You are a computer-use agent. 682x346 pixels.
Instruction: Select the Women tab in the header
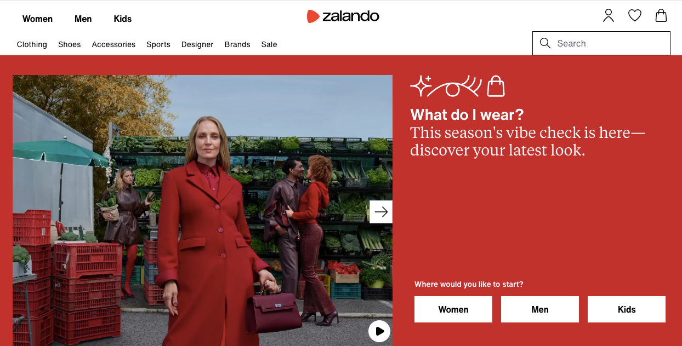[37, 19]
